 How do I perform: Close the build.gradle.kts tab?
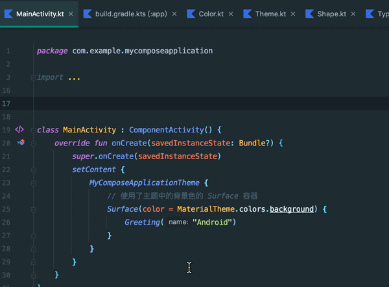point(174,14)
